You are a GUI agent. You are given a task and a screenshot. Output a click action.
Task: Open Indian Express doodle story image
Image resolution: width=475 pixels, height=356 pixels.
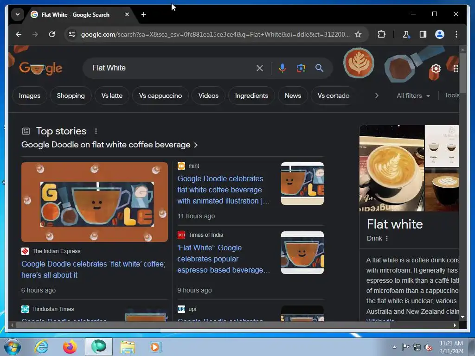[95, 202]
